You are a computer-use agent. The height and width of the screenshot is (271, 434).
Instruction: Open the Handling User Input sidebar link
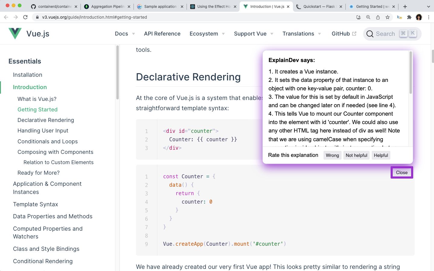point(43,131)
